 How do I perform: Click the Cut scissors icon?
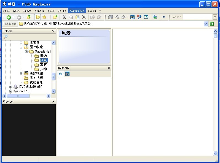(x=64, y=17)
